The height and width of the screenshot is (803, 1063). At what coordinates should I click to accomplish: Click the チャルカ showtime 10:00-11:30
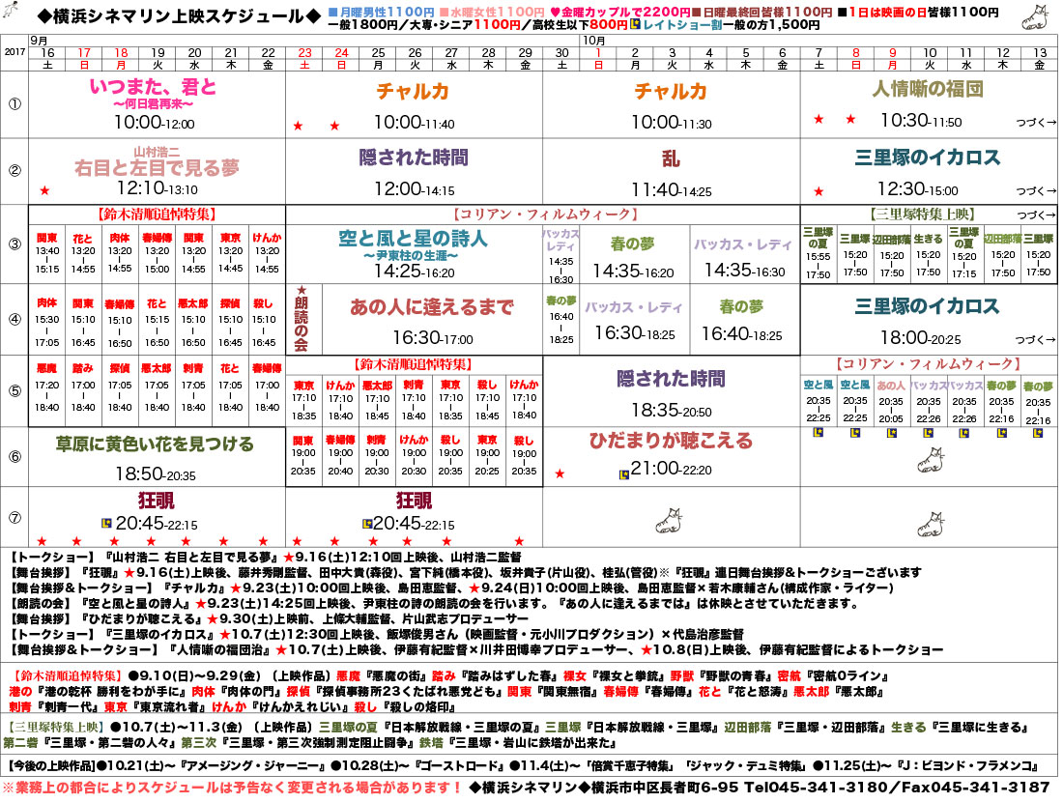click(672, 123)
